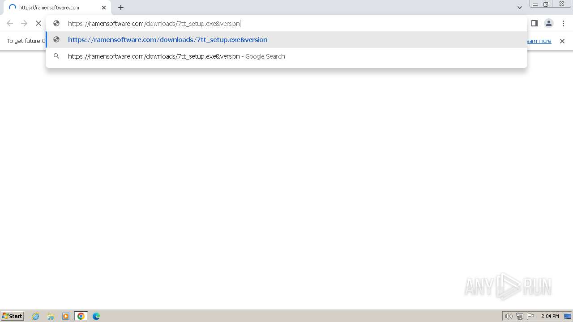Launch Windows Media Player from taskbar
The width and height of the screenshot is (573, 322).
pos(66,316)
